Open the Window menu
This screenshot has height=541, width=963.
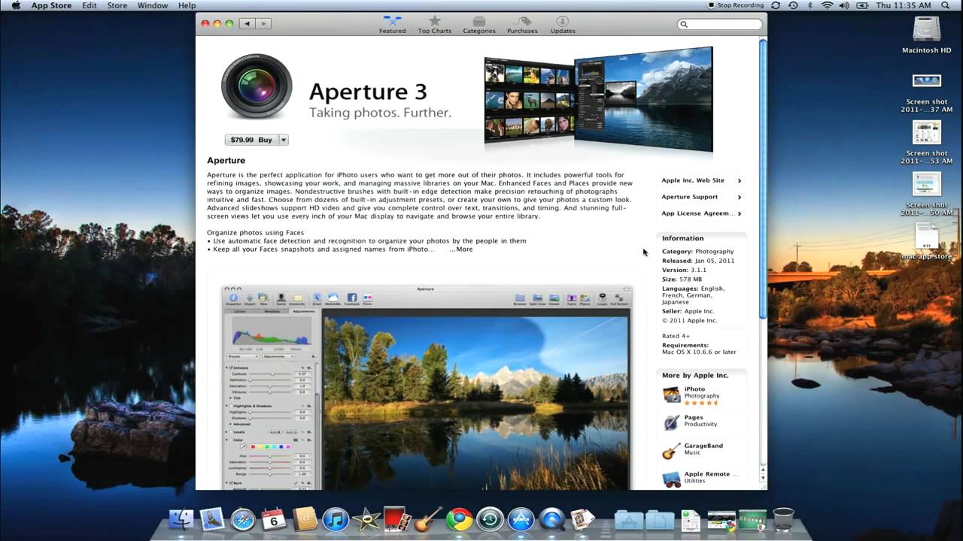tap(153, 5)
